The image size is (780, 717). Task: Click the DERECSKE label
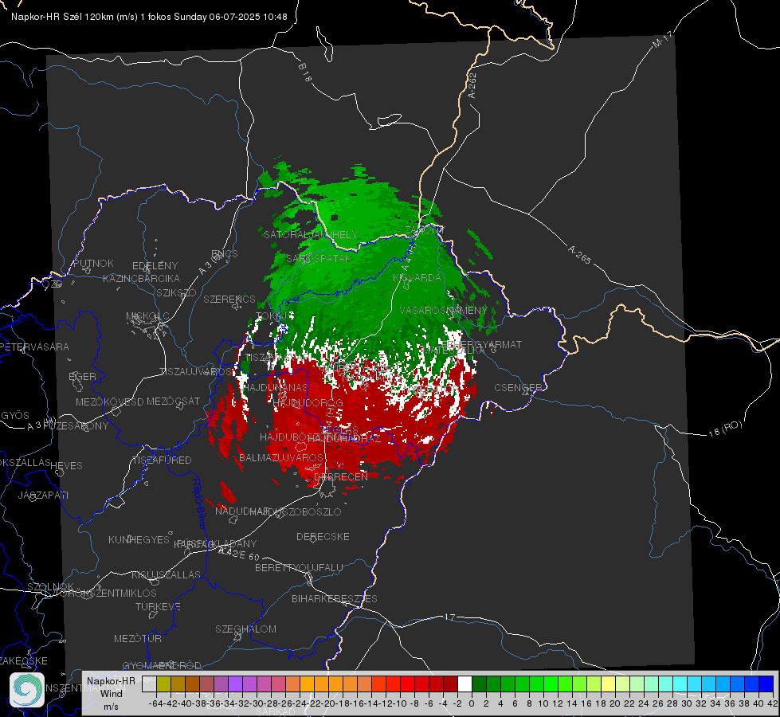pos(323,536)
